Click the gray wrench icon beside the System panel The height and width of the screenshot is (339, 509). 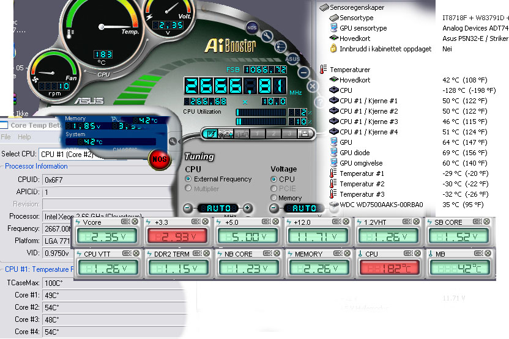point(173,141)
